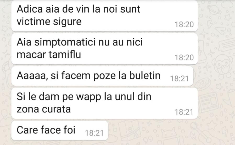Click the 18:21 timestamp of 'zona curata' message
Screen dimensions: 235x145
click(x=184, y=112)
